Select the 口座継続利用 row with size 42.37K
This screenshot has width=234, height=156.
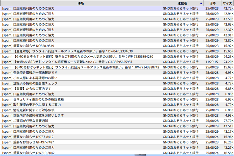click(x=117, y=30)
